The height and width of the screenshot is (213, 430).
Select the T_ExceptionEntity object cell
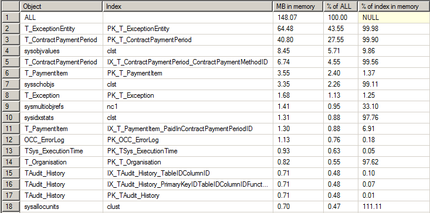pyautogui.click(x=62, y=29)
